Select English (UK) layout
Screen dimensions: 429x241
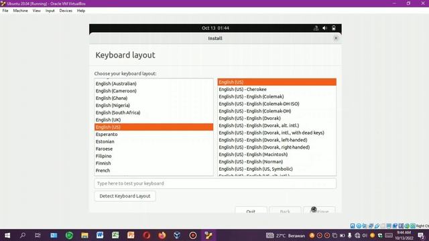pos(154,120)
